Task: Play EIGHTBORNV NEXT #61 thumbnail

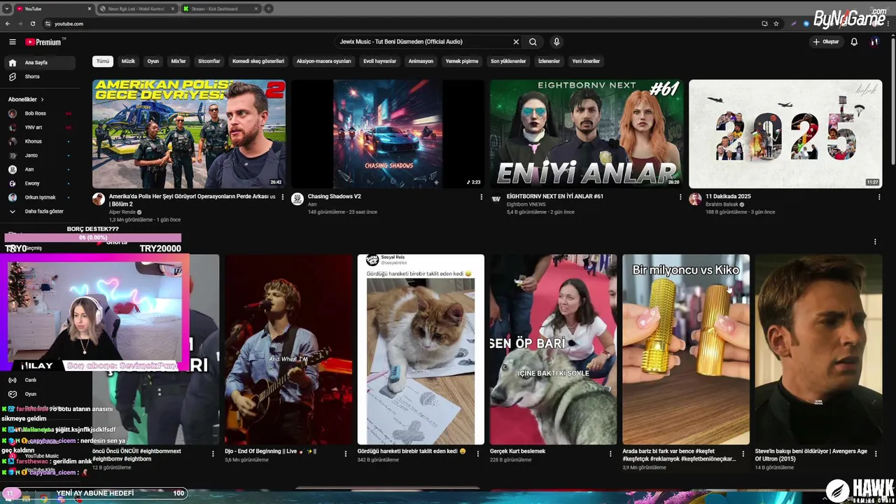Action: tap(587, 134)
